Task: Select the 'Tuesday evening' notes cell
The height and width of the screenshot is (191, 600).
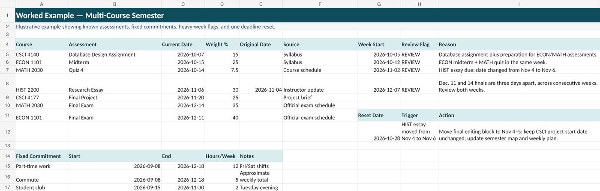Action: (x=261, y=188)
